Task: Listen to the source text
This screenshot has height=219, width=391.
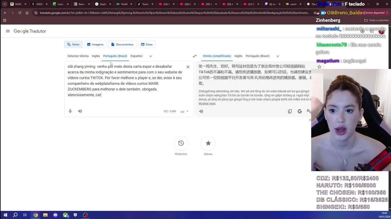Action: click(x=80, y=111)
